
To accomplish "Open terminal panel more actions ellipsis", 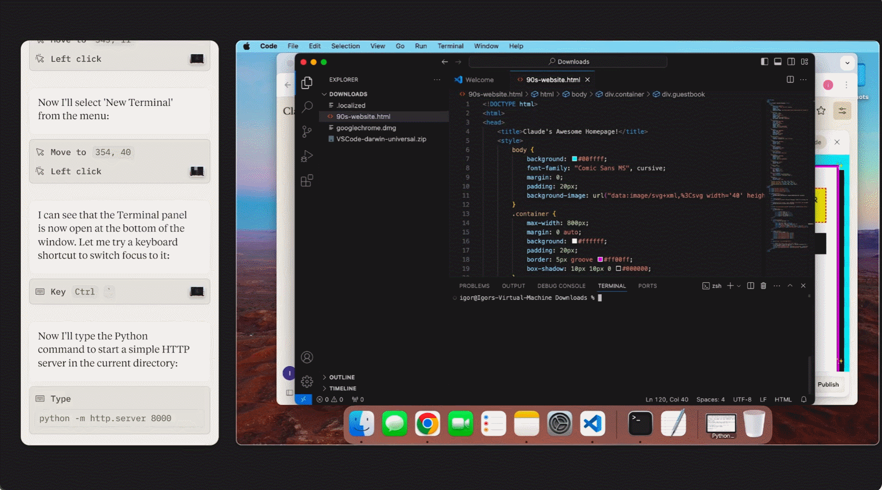I will (x=776, y=286).
